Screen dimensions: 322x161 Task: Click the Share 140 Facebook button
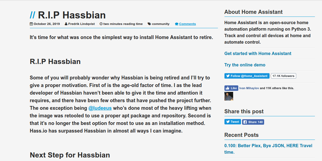click(x=253, y=122)
